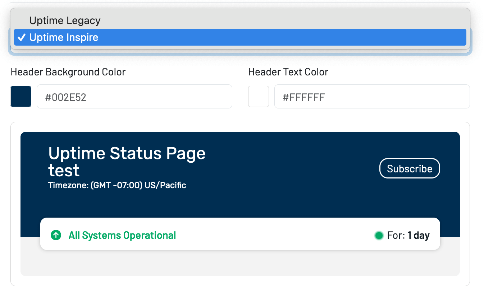484x288 pixels.
Task: Click the green up-arrow operational status icon
Action: [56, 235]
